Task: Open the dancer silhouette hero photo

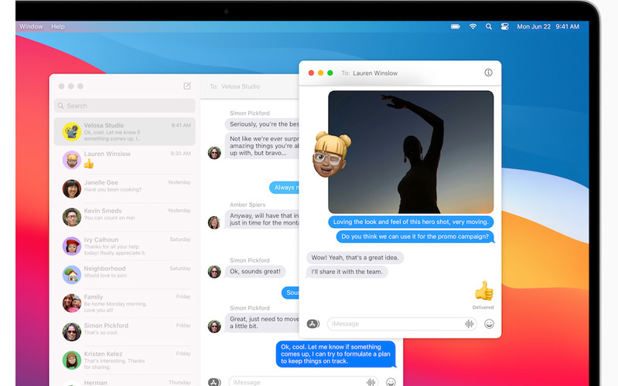Action: pyautogui.click(x=411, y=152)
